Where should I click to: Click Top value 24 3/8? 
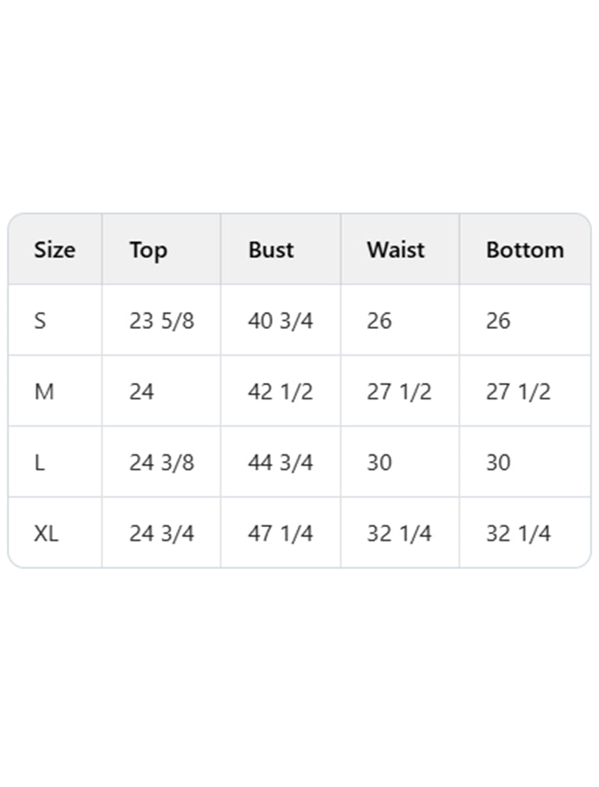162,462
